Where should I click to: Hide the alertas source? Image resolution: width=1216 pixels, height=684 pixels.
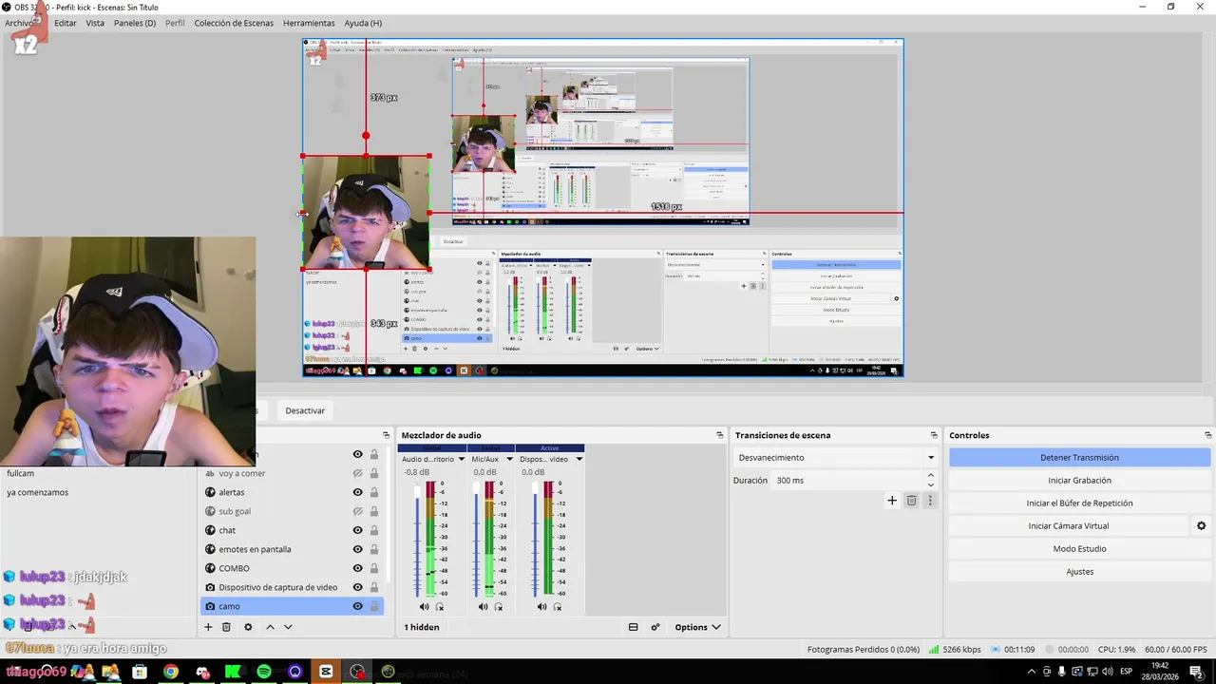(x=358, y=492)
